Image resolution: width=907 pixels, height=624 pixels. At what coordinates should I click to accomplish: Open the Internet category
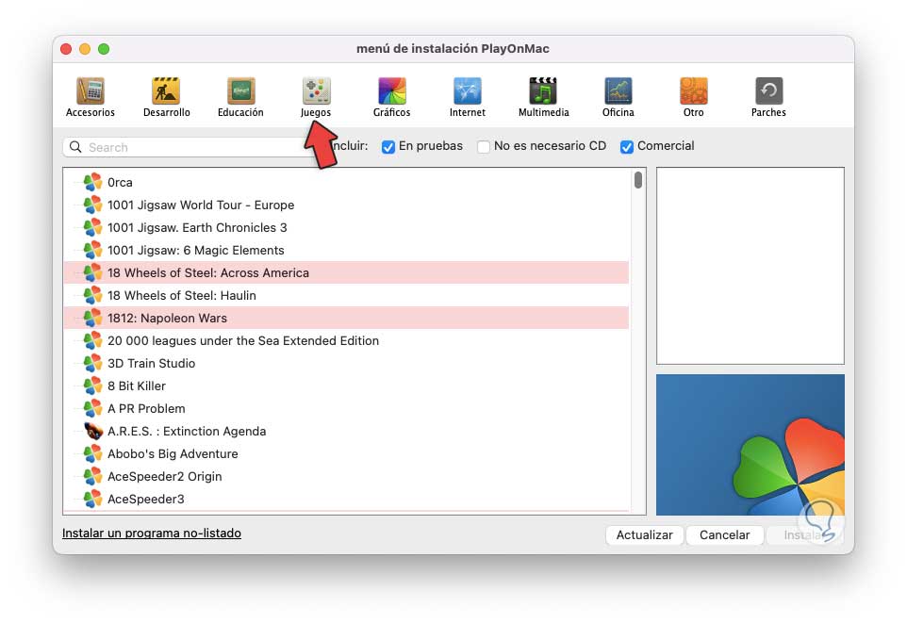tap(468, 97)
